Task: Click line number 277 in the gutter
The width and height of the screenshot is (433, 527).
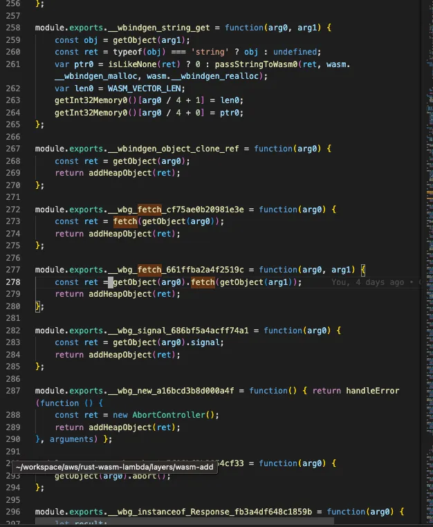Action: coord(12,270)
